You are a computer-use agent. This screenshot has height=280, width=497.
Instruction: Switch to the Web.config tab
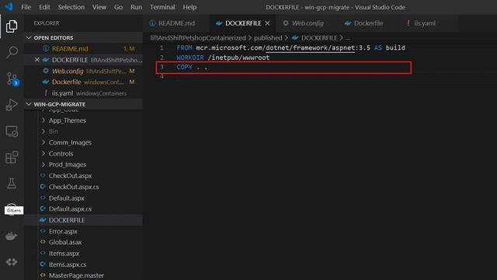(307, 23)
